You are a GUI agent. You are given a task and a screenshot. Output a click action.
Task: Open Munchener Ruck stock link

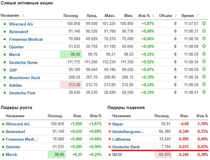25,78
